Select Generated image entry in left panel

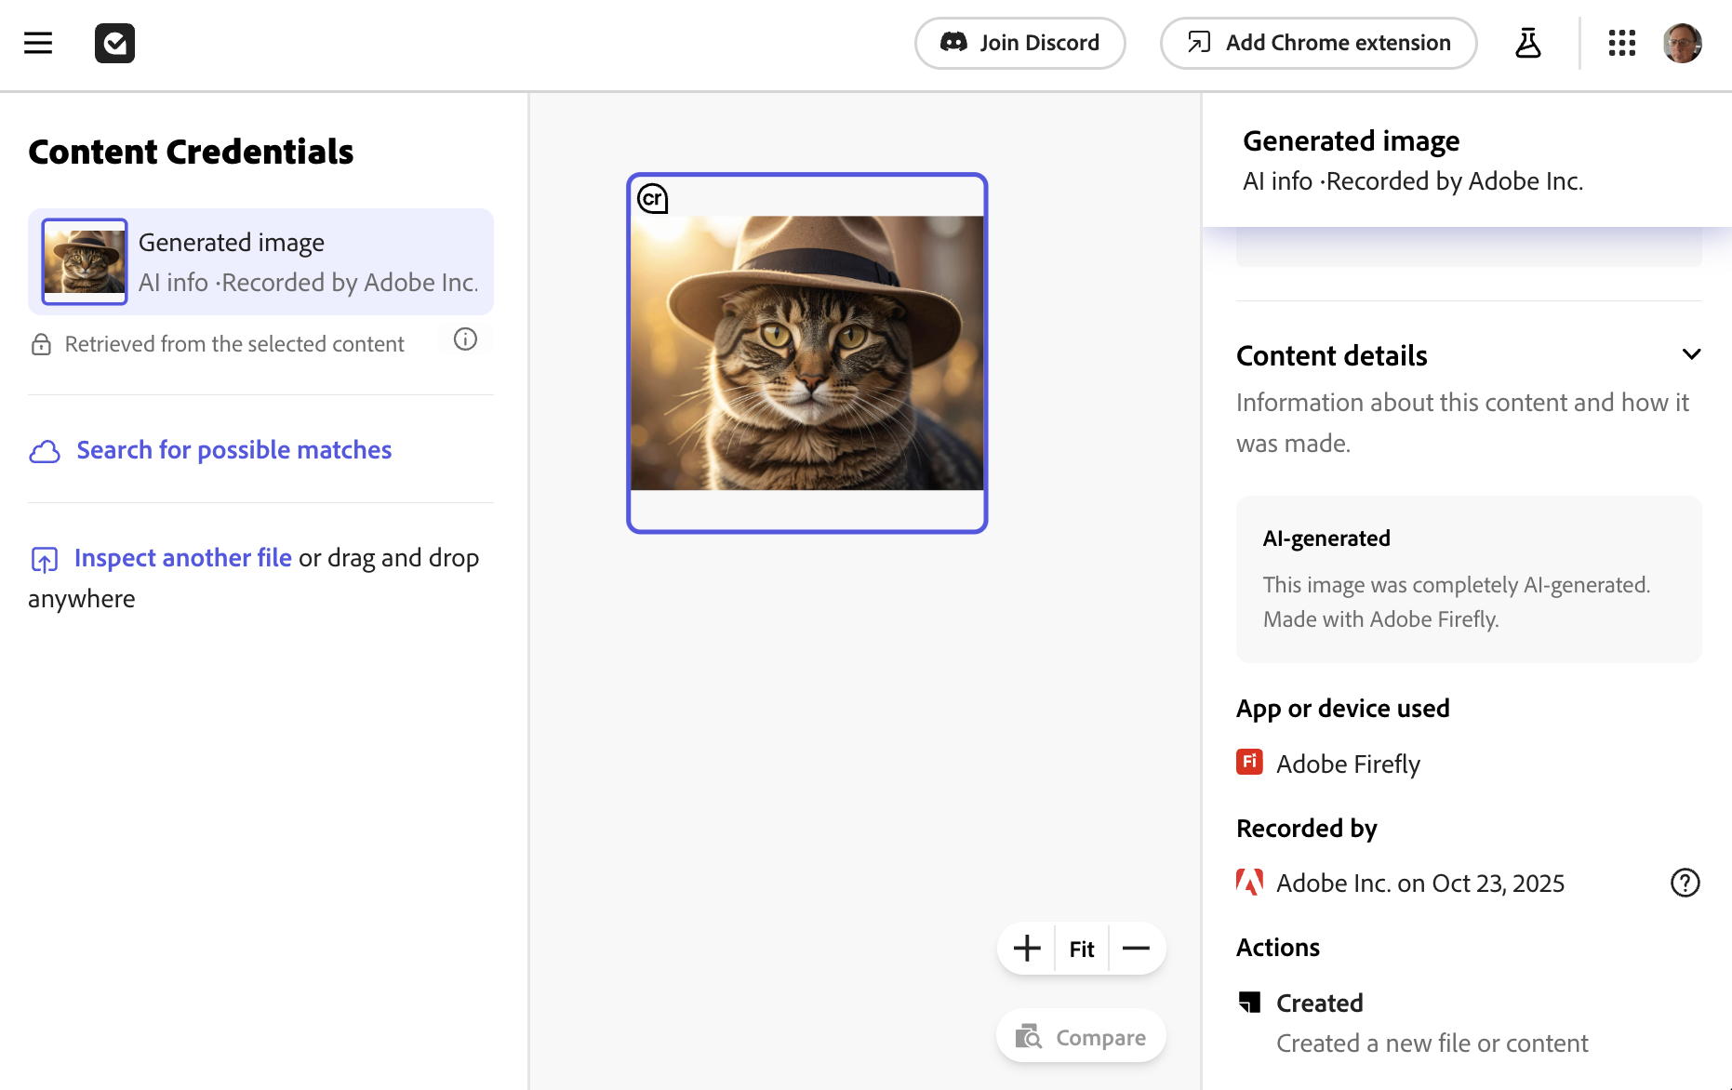(260, 262)
